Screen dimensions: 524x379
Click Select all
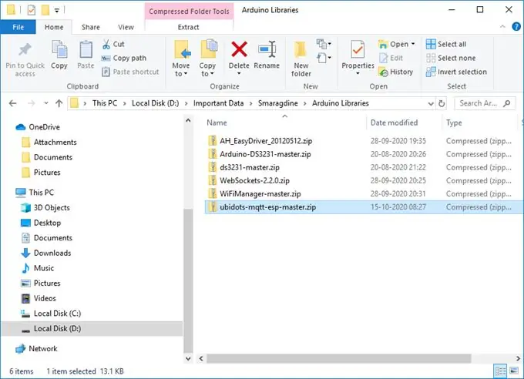click(x=446, y=44)
